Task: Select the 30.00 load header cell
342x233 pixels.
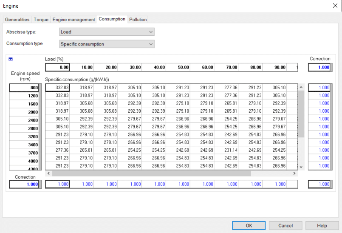Action: 130,67
